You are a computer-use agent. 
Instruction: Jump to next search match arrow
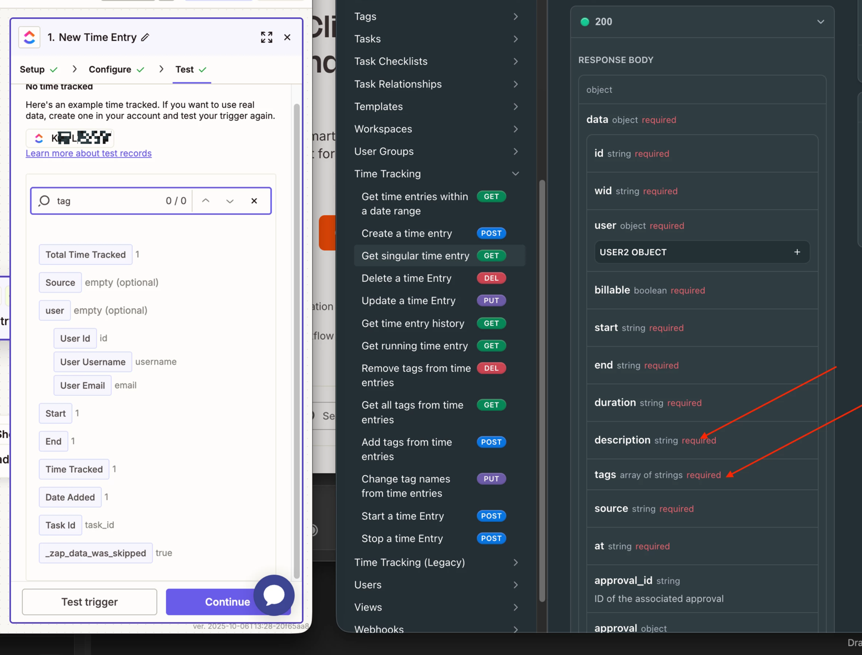(230, 201)
